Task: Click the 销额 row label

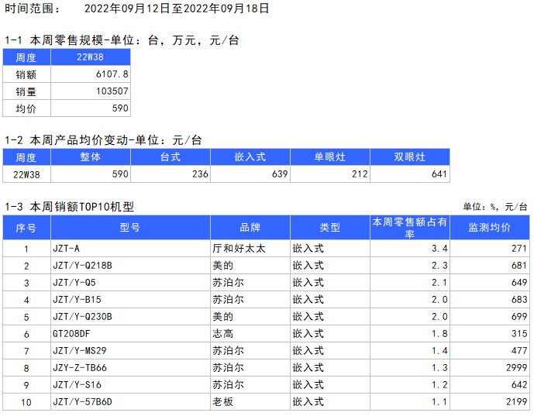Action: [26, 74]
